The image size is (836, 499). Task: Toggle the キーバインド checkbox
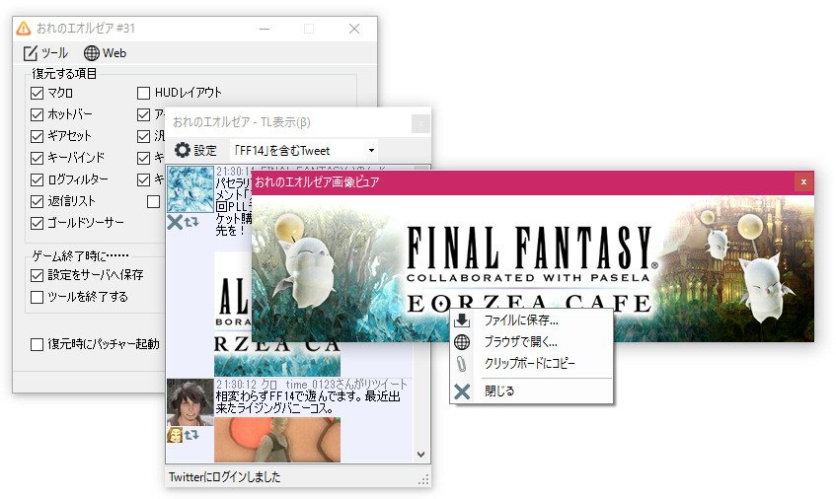pyautogui.click(x=37, y=158)
